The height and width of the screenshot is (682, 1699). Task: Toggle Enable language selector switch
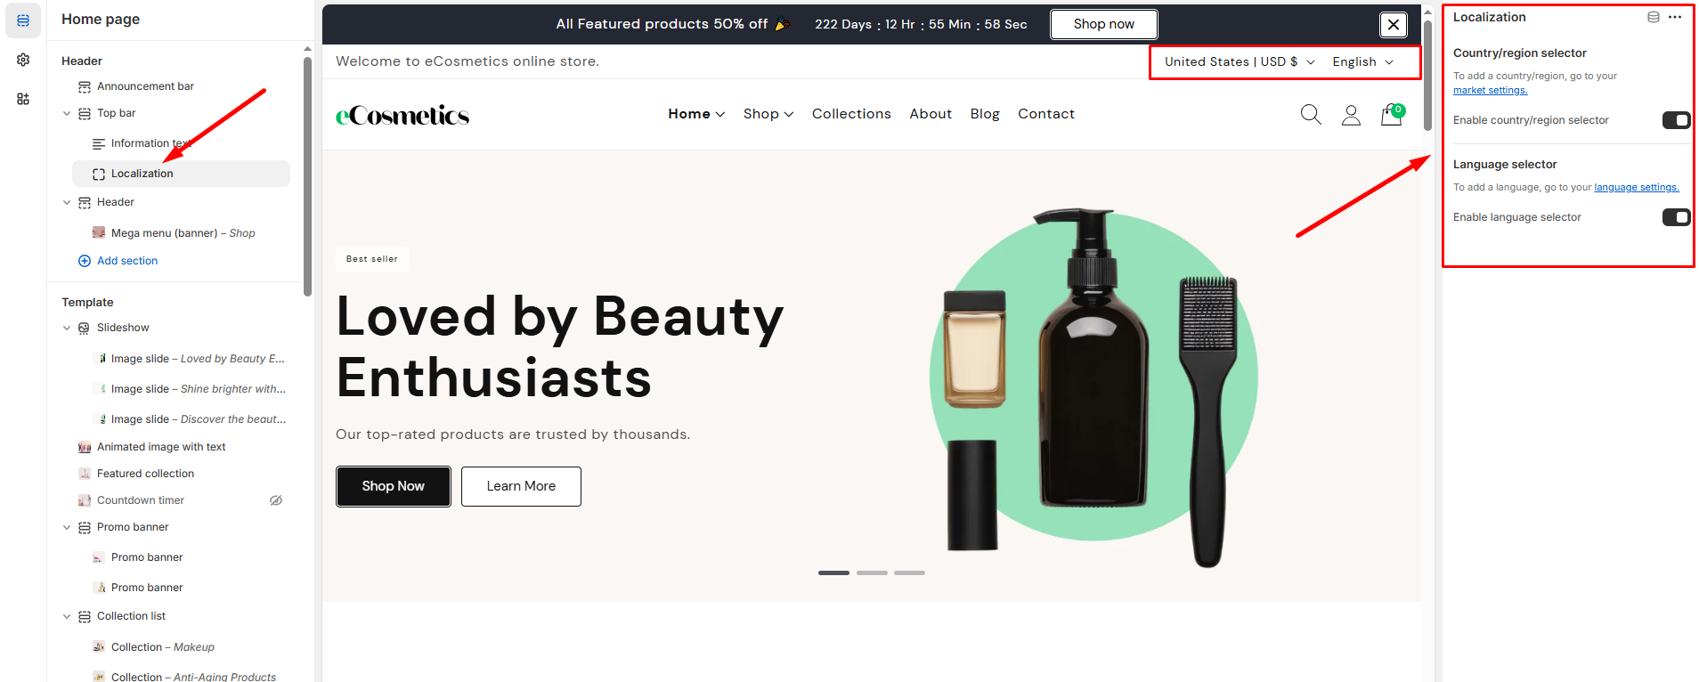pyautogui.click(x=1676, y=217)
